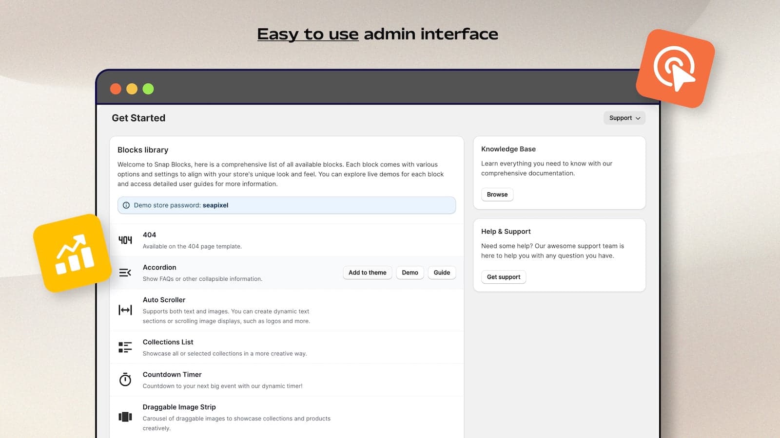Browse the Knowledge Base documentation
The height and width of the screenshot is (438, 780).
[x=497, y=195]
